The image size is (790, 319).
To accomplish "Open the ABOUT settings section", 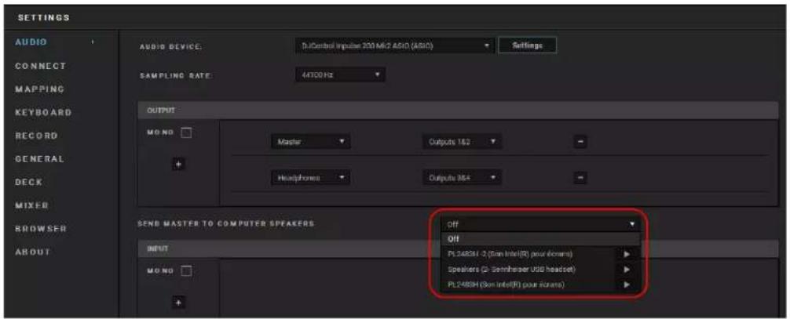I will click(x=33, y=252).
